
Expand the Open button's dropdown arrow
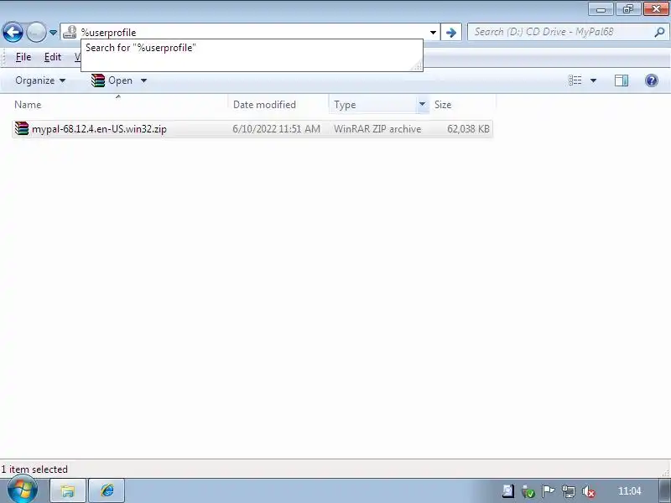tap(143, 80)
